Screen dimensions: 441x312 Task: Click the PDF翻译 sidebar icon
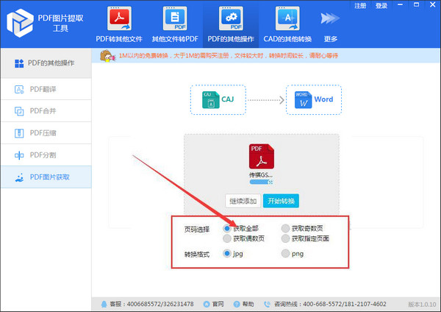click(19, 90)
